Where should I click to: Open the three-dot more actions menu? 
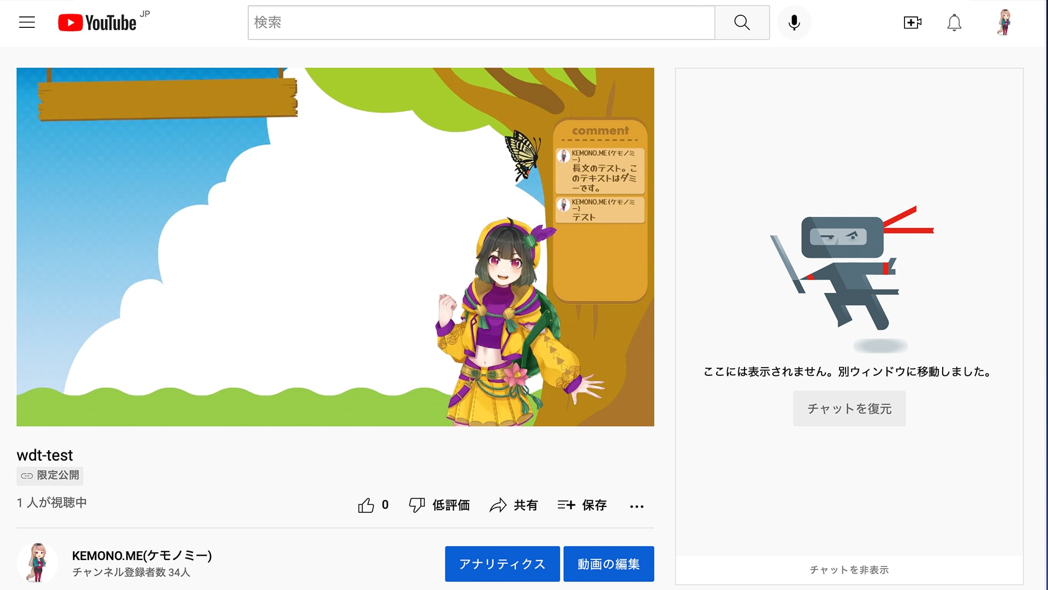point(636,506)
